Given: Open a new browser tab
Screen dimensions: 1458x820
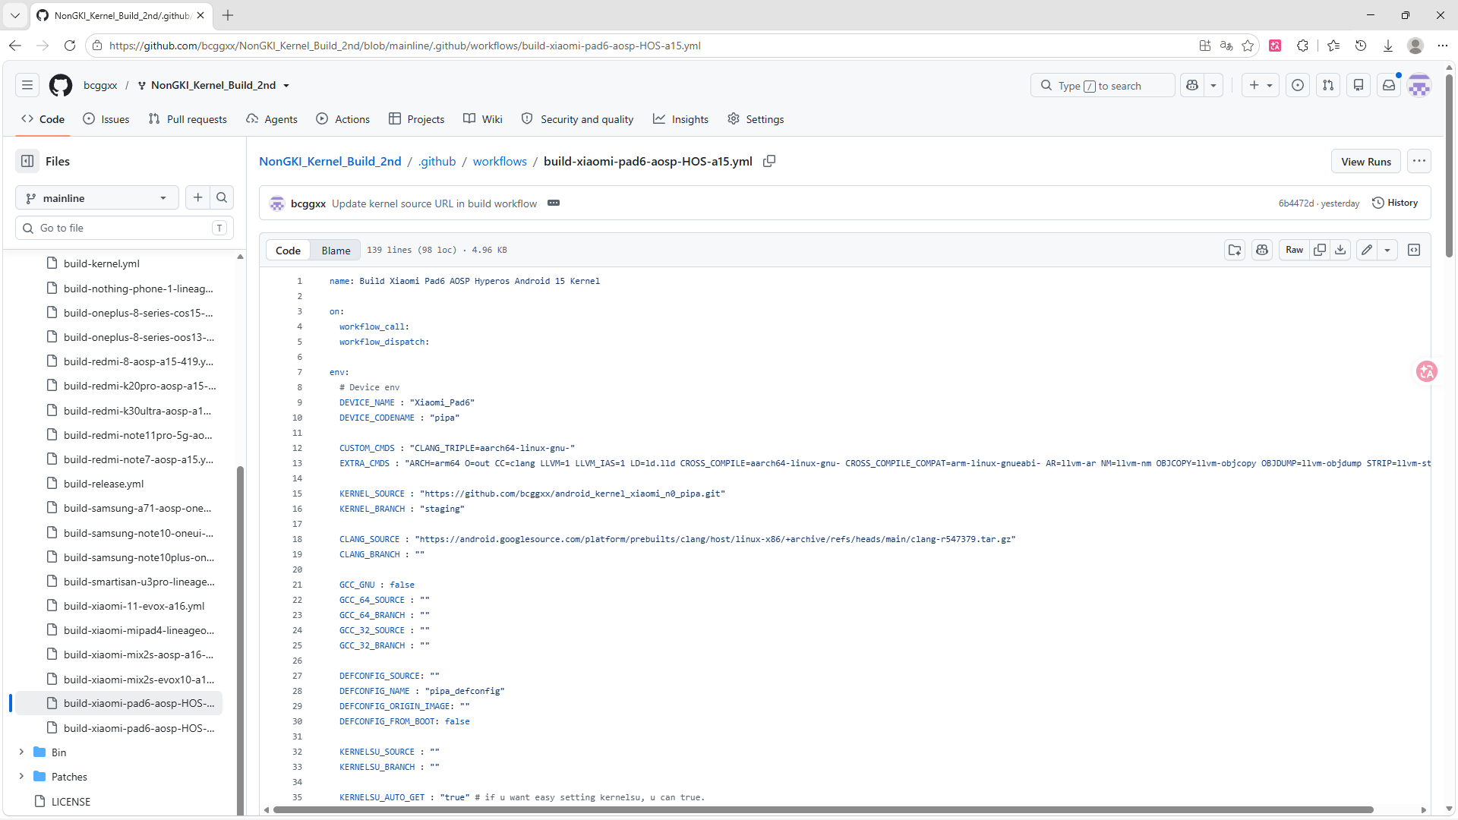Looking at the screenshot, I should [228, 15].
